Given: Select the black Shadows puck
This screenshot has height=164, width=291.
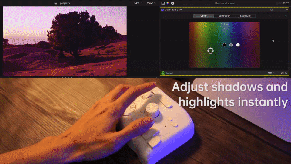Looking at the screenshot, I should click(224, 45).
